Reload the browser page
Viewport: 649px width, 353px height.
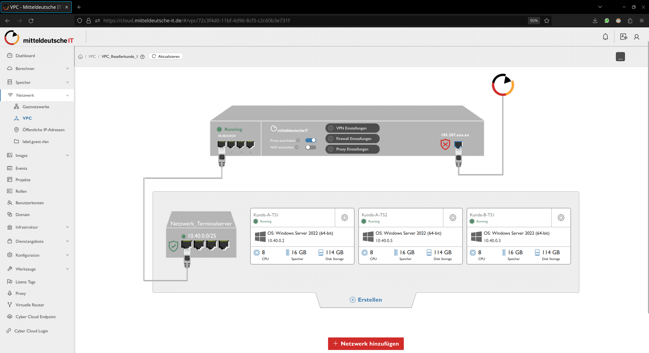[x=31, y=21]
